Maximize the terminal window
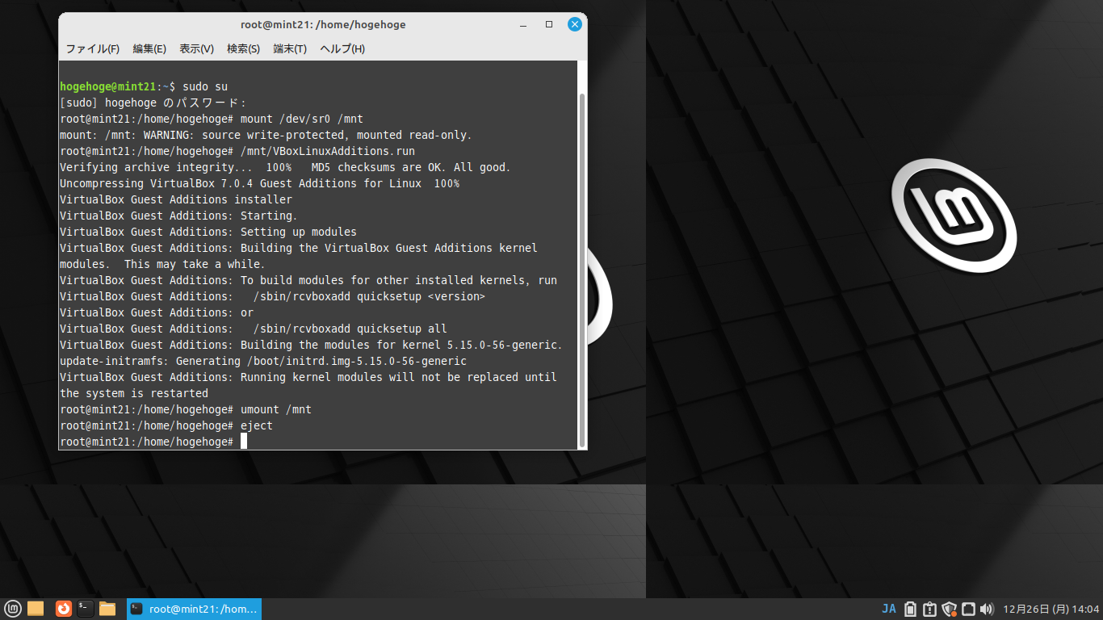1103x620 pixels. [x=549, y=24]
